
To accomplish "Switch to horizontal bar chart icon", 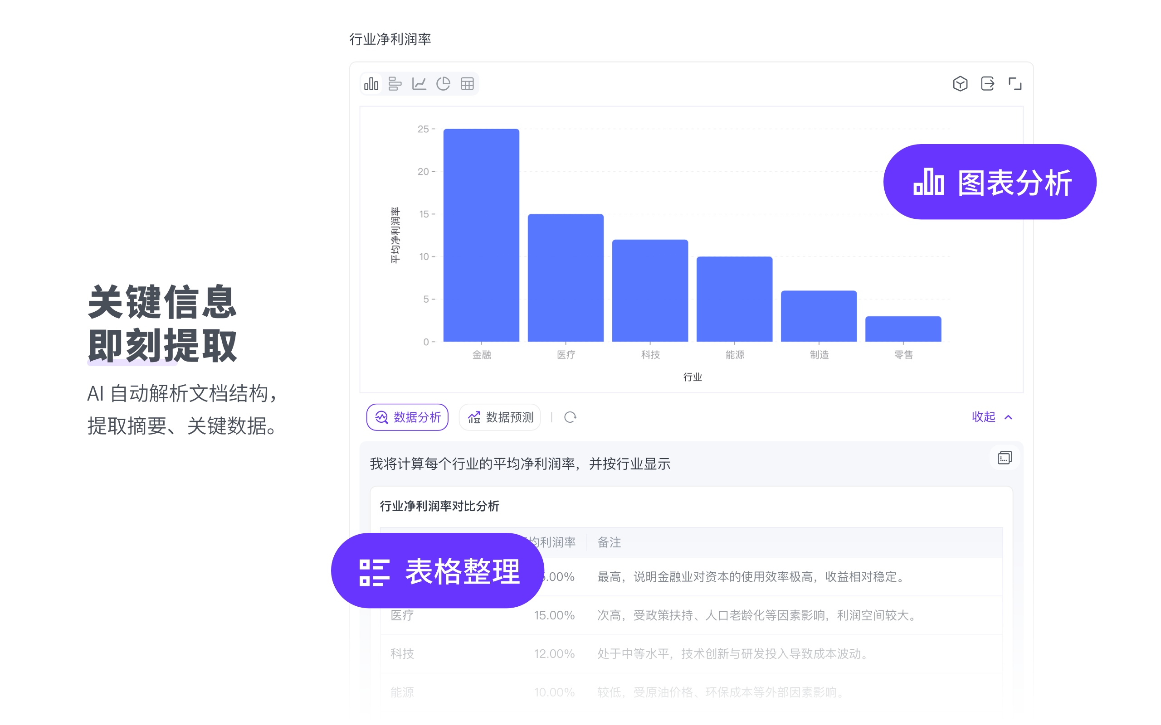I will (395, 84).
